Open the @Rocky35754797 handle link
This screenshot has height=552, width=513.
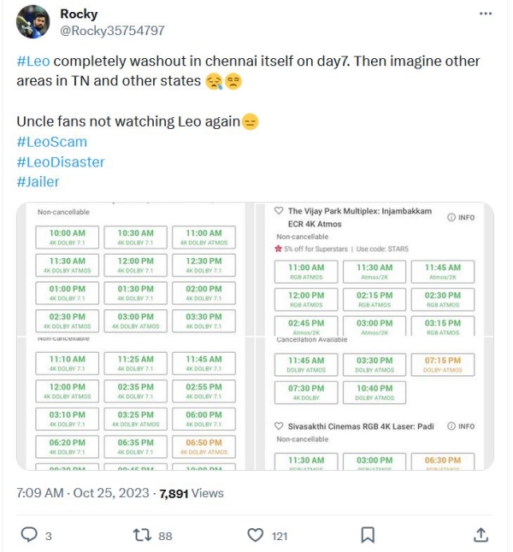112,30
